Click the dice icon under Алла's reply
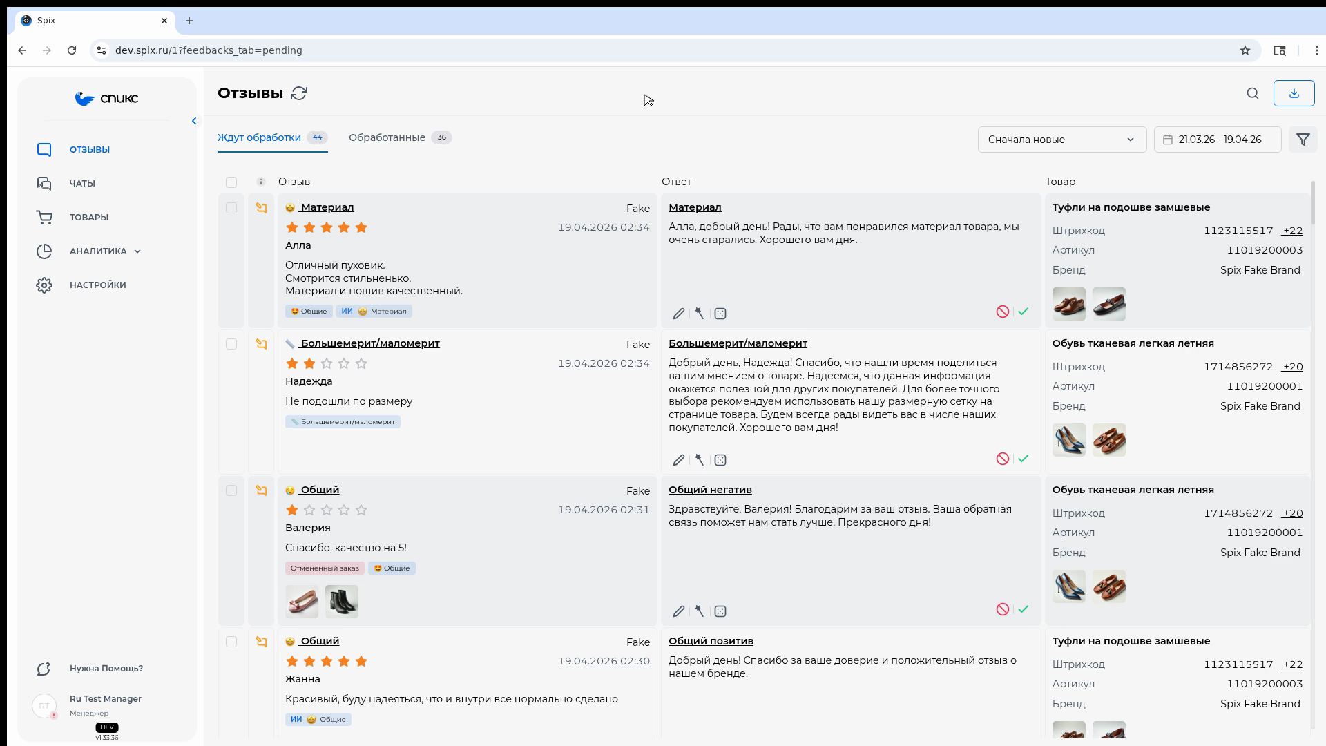The width and height of the screenshot is (1326, 746). click(720, 314)
